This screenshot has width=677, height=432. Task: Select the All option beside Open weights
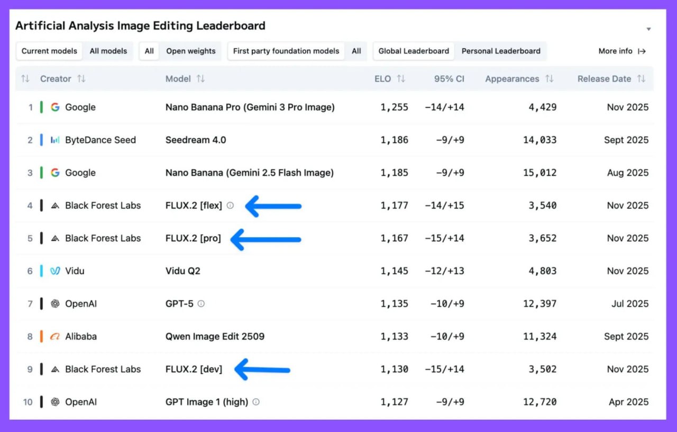click(x=150, y=51)
